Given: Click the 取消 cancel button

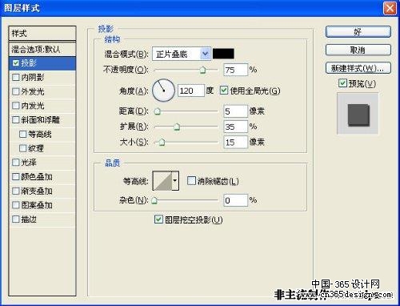Looking at the screenshot, I should click(x=358, y=50).
